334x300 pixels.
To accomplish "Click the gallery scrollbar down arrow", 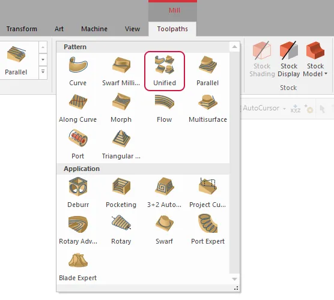I will (x=234, y=279).
